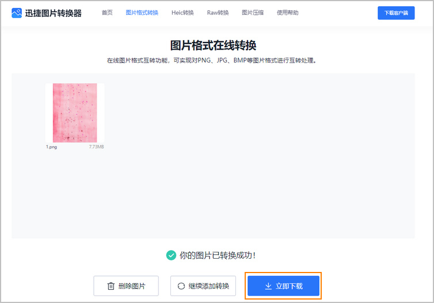The image size is (434, 303).
Task: Click the 1.png file name label
Action: coord(52,147)
